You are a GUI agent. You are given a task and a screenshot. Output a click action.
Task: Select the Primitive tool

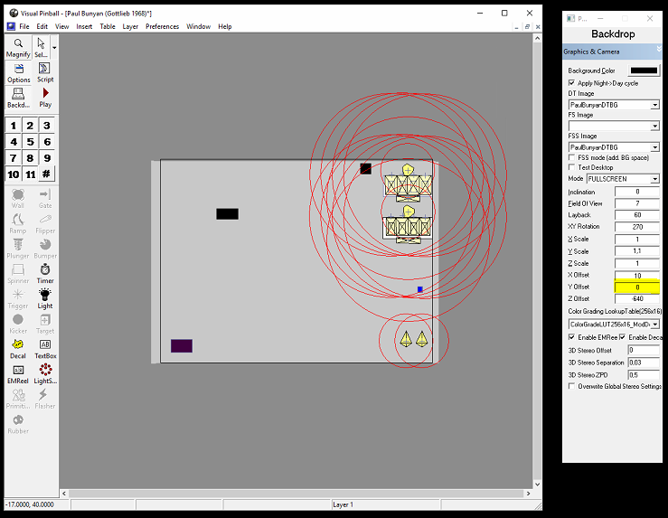click(18, 400)
